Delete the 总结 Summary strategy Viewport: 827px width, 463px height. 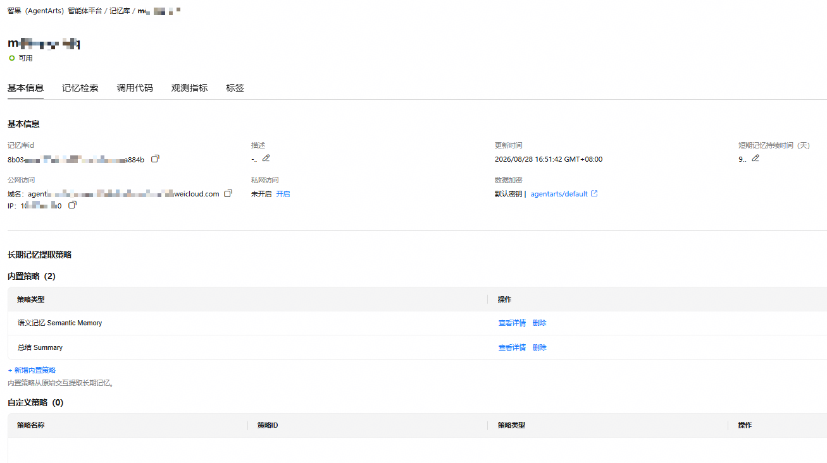tap(540, 347)
